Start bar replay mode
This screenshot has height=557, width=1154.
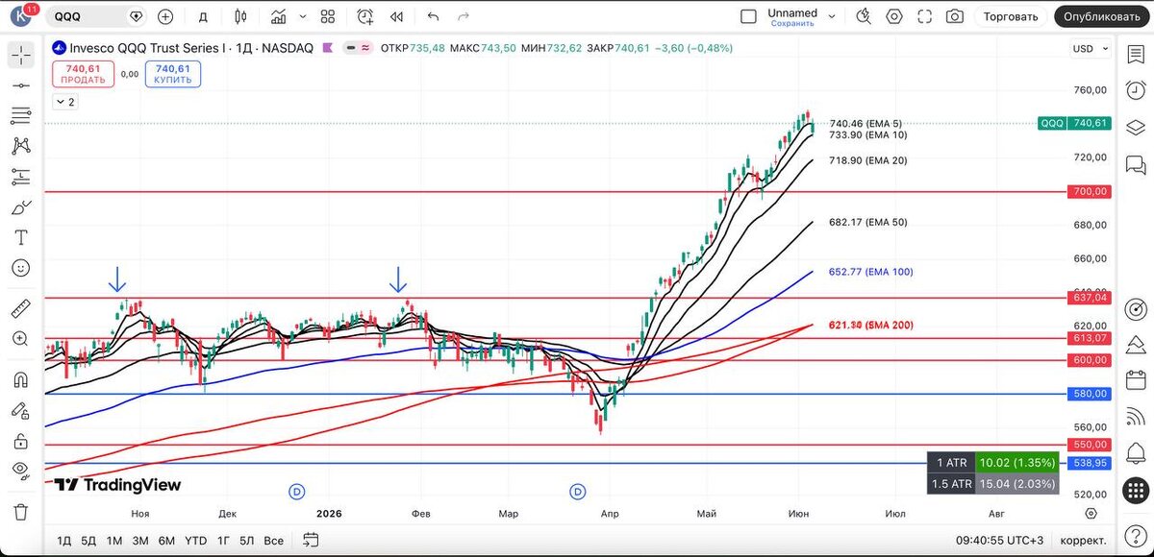pos(396,16)
